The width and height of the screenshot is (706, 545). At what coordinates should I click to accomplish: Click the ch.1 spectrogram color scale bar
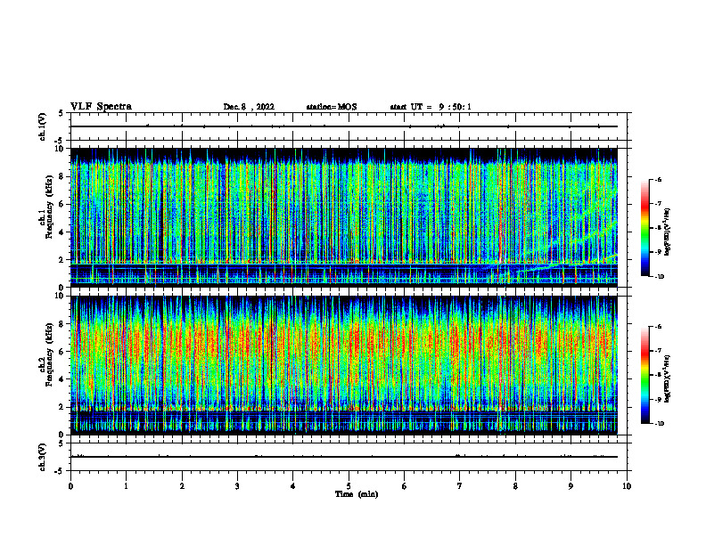point(644,228)
